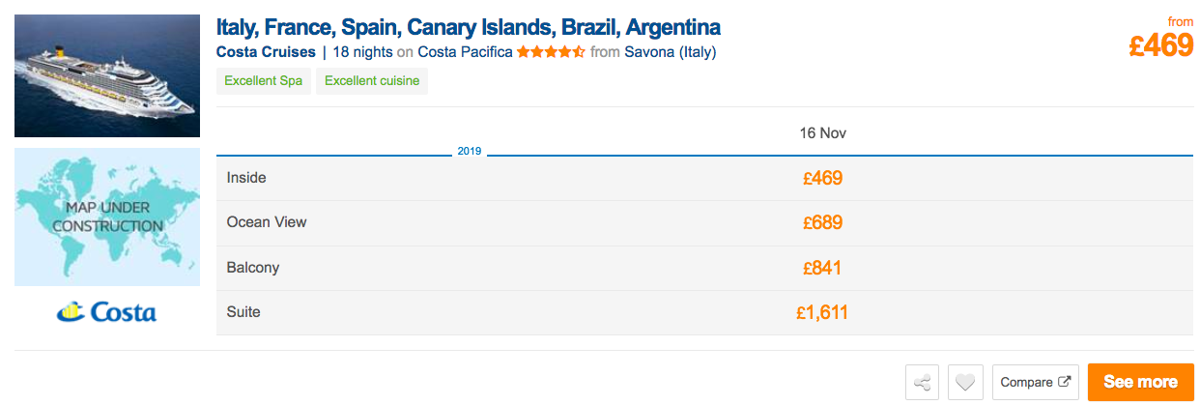Click the 2019 year marker

[470, 152]
